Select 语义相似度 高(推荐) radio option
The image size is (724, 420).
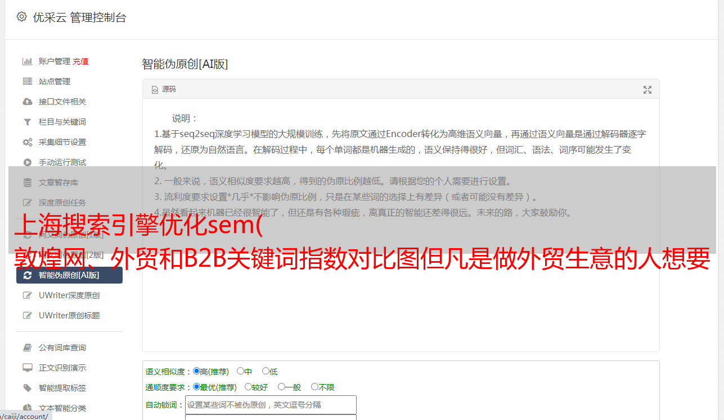(196, 371)
